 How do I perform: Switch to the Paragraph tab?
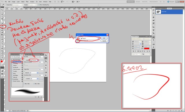142,37
